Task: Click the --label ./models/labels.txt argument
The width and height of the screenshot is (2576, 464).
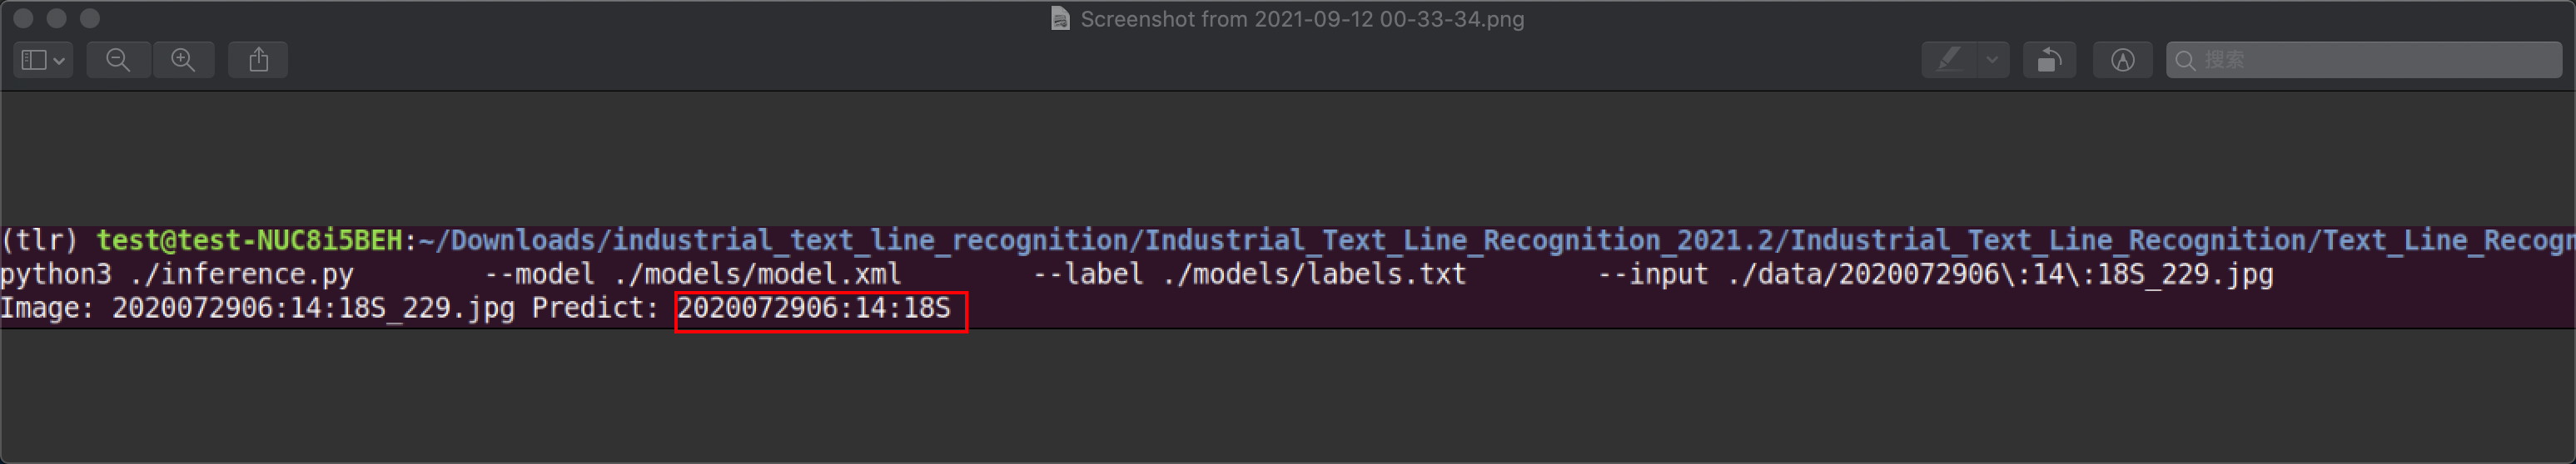Action: coord(1249,274)
